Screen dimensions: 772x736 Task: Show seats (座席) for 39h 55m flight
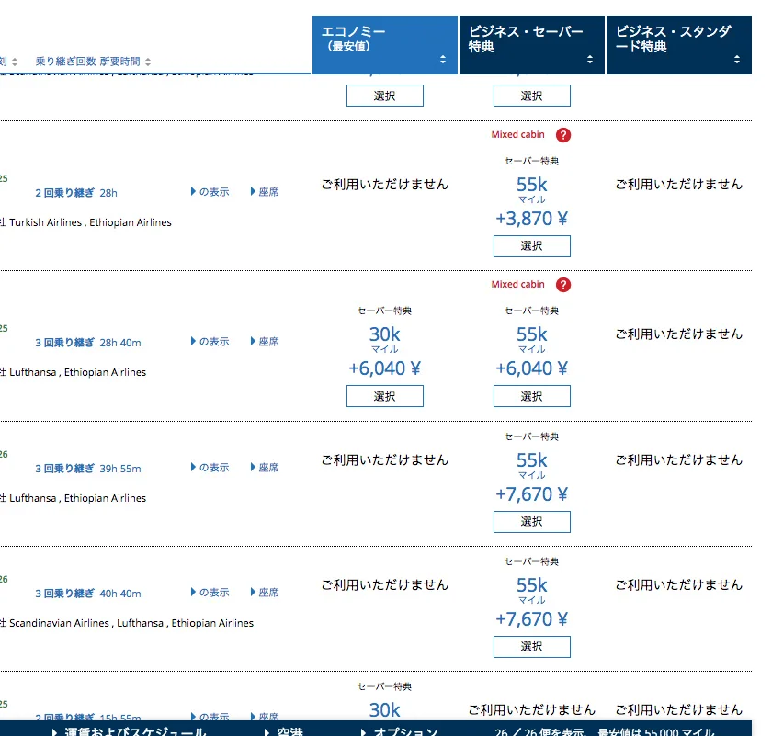[x=265, y=467]
